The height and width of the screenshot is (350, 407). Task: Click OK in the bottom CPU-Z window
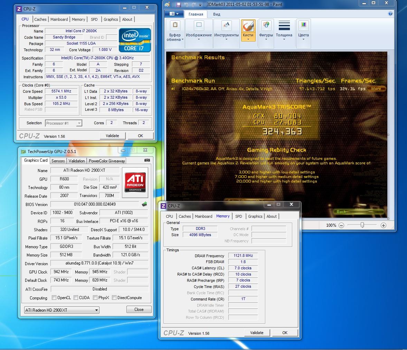(x=285, y=333)
